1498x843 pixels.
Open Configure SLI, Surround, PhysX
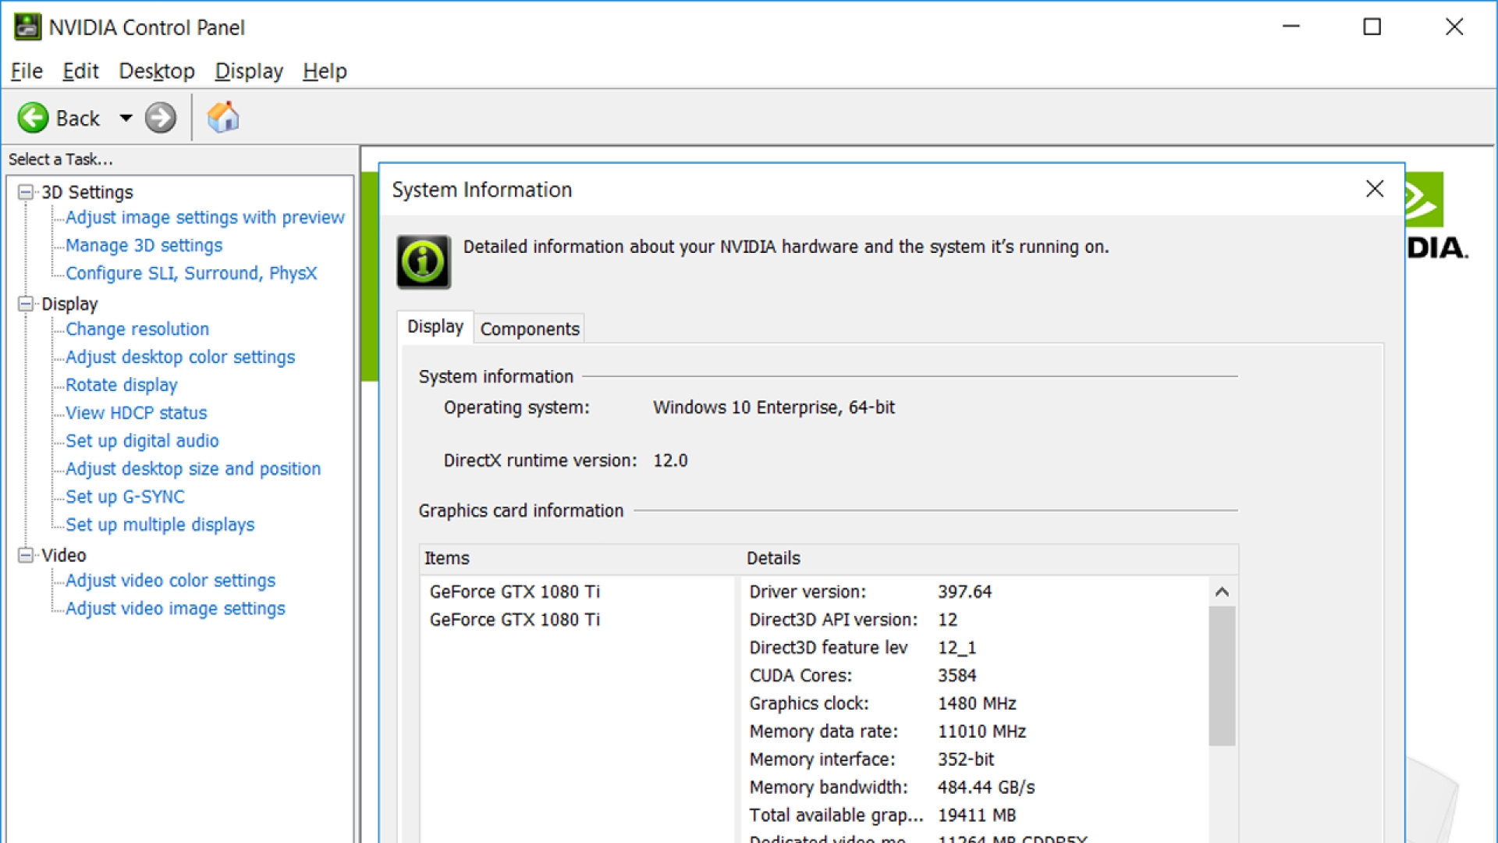pos(191,273)
